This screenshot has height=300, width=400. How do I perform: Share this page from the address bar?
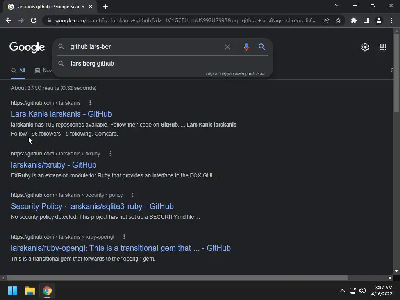click(x=326, y=20)
